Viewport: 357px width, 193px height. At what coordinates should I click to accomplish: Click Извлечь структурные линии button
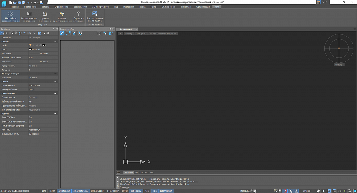click(62, 16)
